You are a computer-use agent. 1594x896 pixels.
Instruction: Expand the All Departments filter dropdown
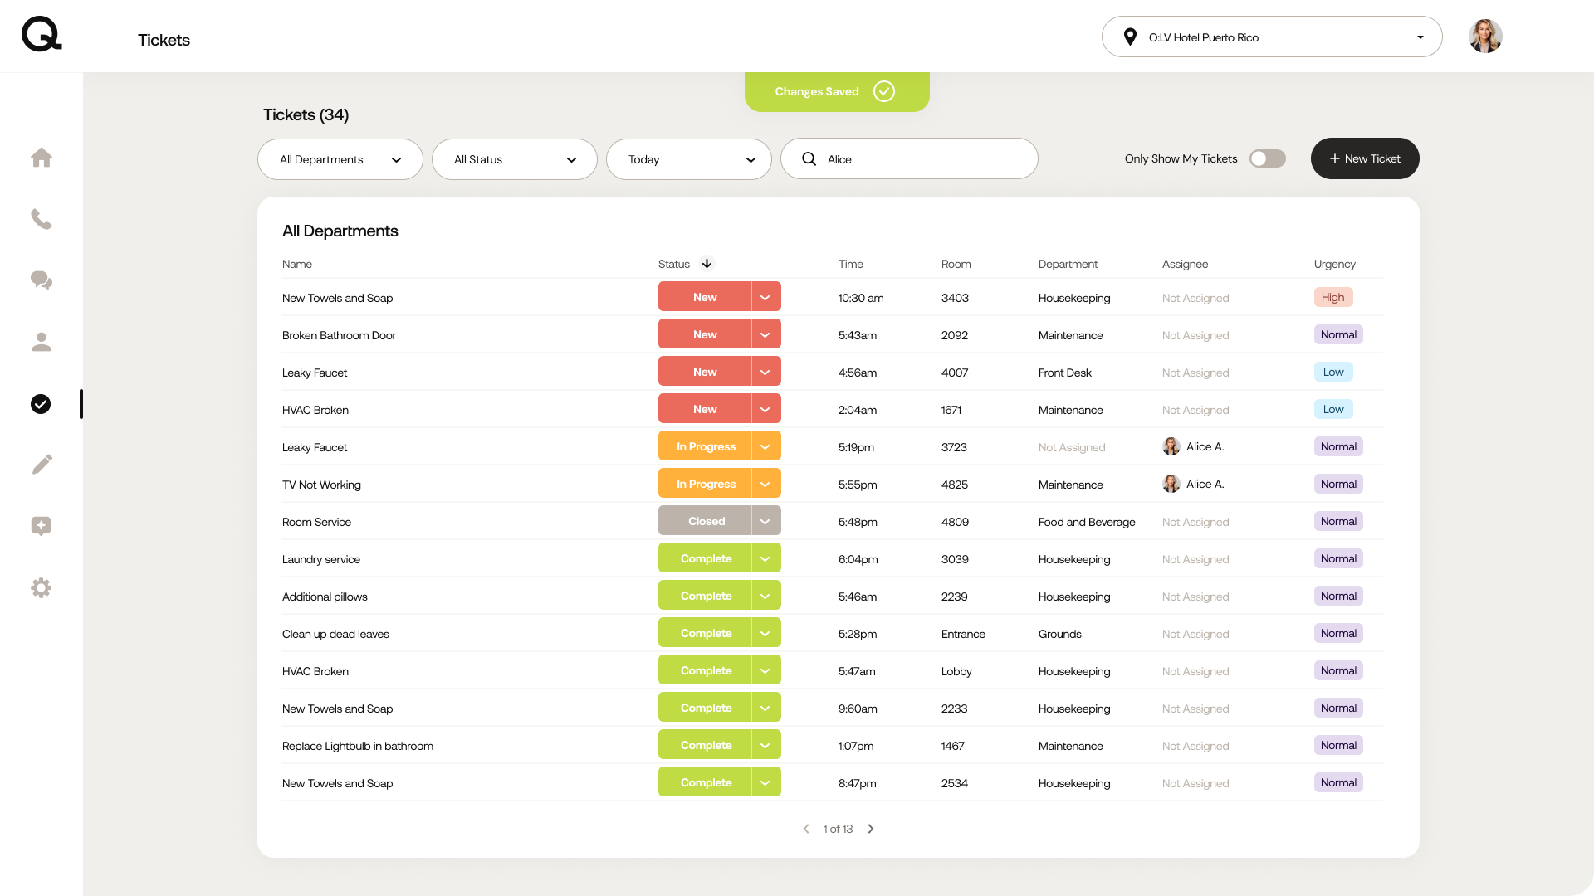[340, 159]
